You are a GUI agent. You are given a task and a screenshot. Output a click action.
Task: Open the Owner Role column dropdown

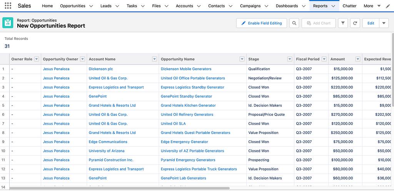(x=37, y=59)
